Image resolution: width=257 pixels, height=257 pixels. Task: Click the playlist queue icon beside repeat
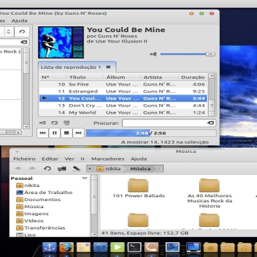tap(67, 123)
